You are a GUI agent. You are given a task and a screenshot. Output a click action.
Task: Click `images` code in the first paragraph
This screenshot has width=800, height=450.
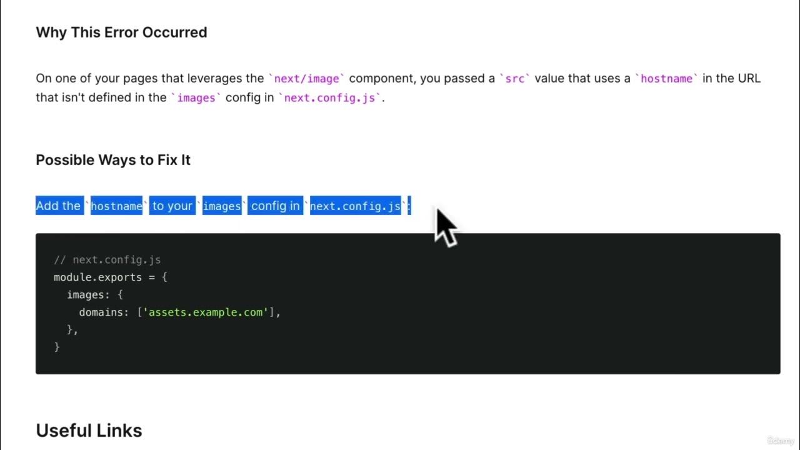click(x=196, y=98)
